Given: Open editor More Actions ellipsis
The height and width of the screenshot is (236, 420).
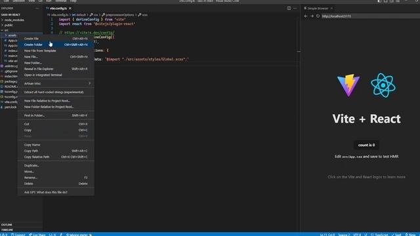Looking at the screenshot, I should [x=295, y=9].
